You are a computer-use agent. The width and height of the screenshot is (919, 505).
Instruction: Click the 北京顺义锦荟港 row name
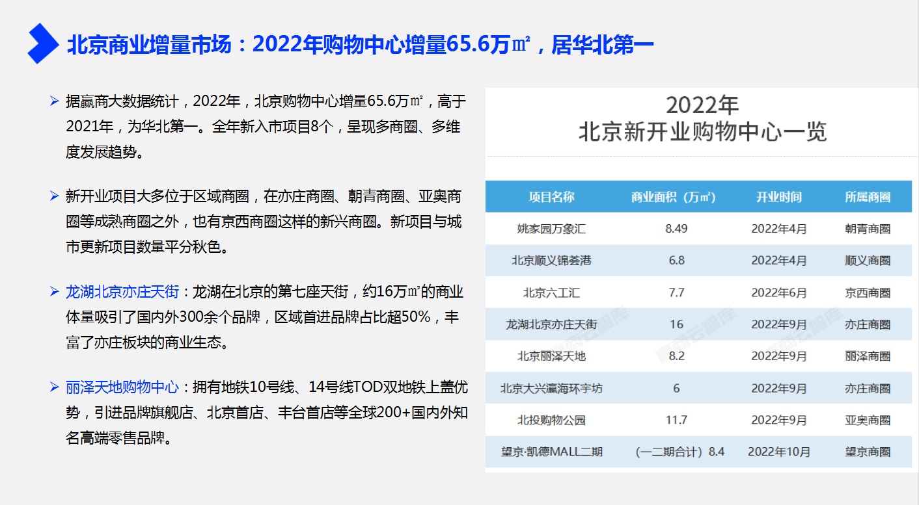coord(551,261)
